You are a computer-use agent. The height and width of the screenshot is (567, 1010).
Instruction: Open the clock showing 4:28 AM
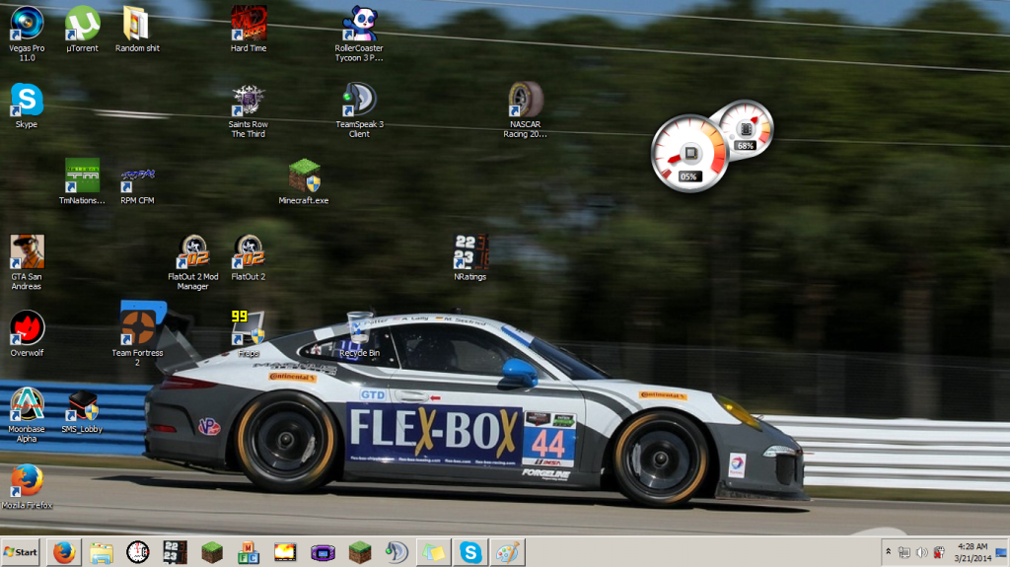point(972,552)
